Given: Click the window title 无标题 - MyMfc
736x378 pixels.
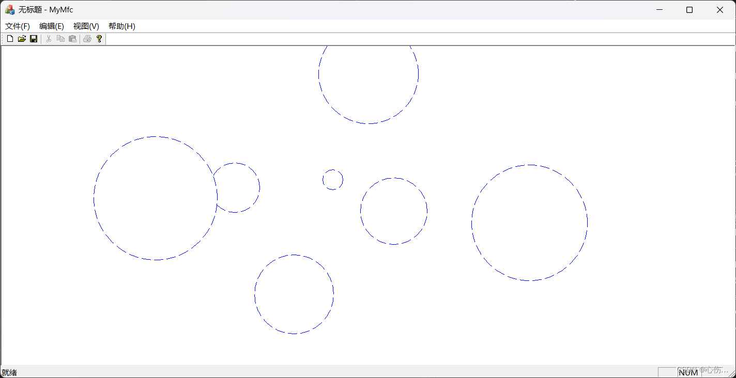Looking at the screenshot, I should [46, 10].
